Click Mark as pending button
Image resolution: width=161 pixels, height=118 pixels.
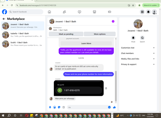(x=66, y=34)
